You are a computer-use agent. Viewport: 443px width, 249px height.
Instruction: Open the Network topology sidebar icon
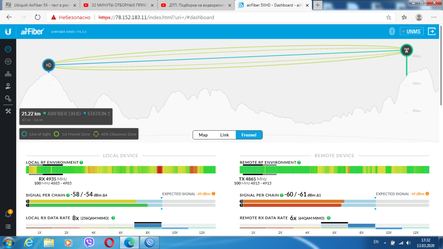8,74
